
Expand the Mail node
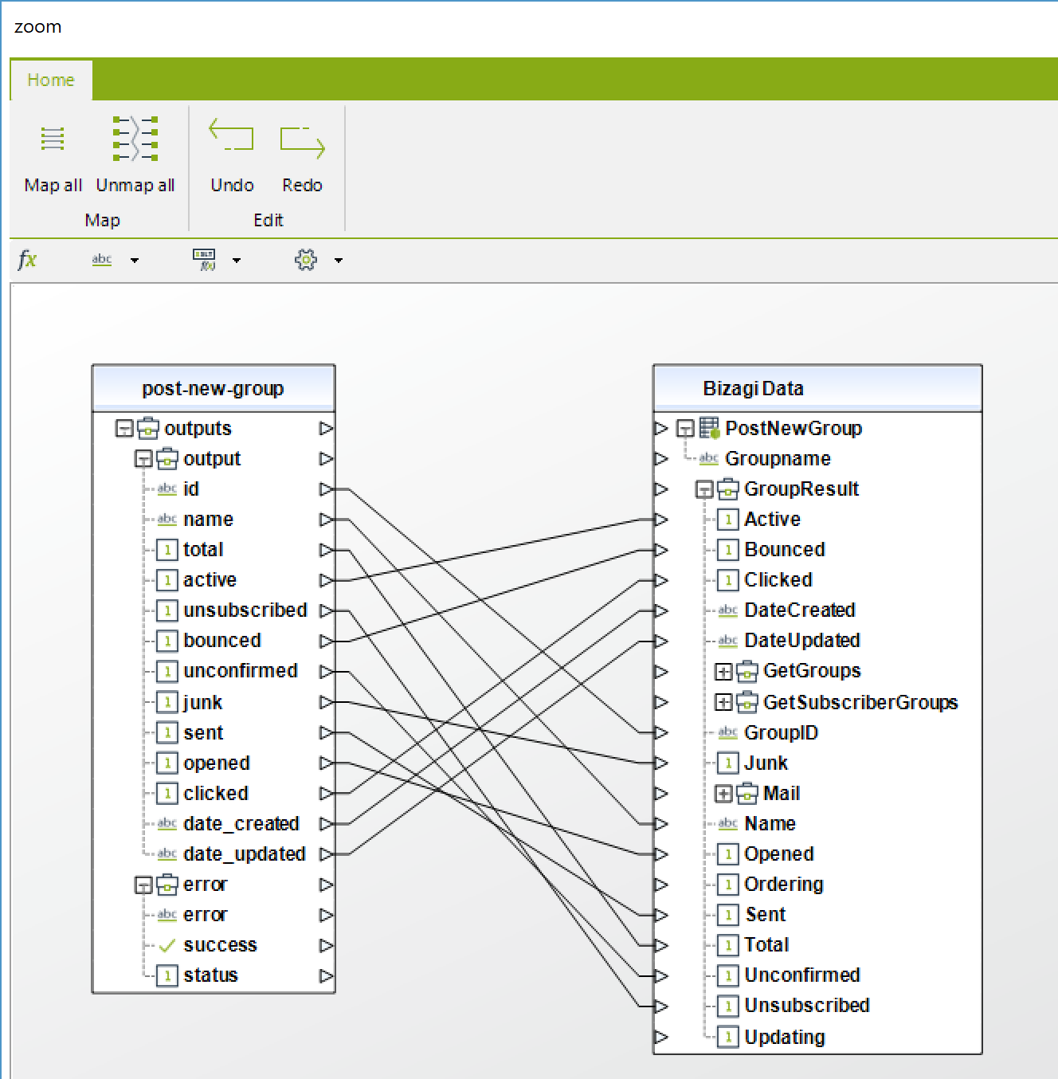(723, 794)
